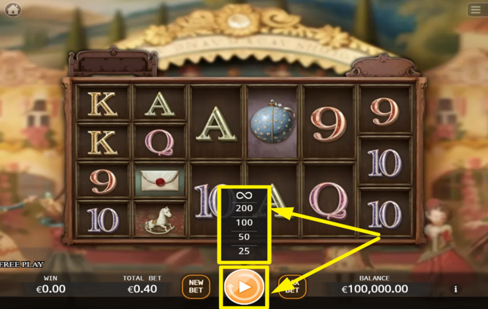
Task: Click the orange spin play button
Action: [x=244, y=287]
